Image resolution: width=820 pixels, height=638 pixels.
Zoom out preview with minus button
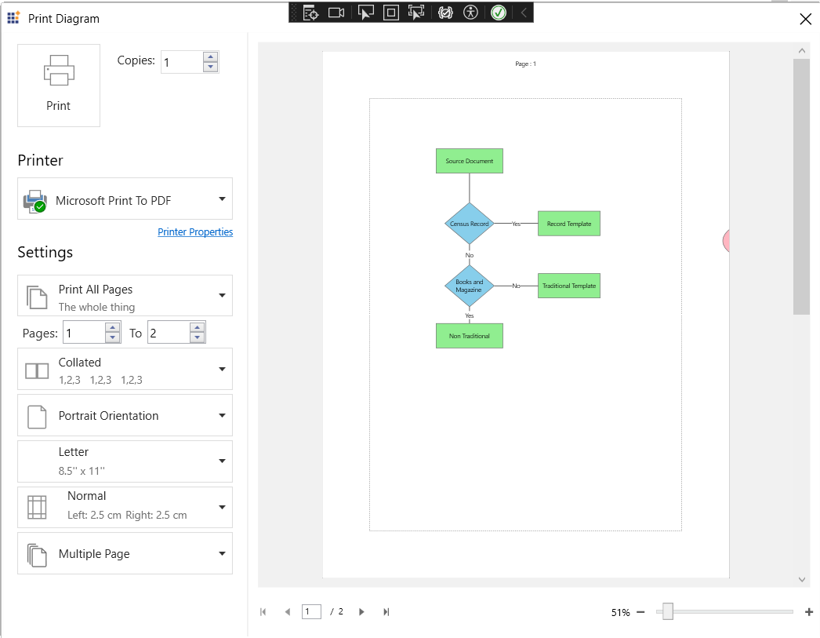tap(640, 612)
